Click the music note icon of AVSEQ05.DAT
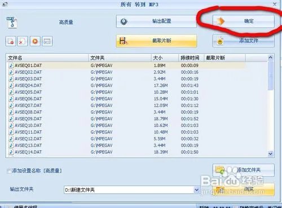This screenshot has width=282, height=208. [x=11, y=92]
